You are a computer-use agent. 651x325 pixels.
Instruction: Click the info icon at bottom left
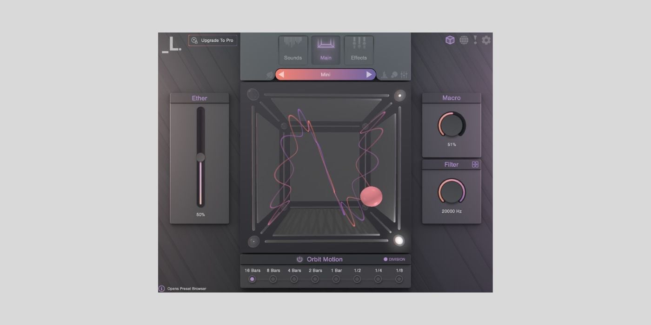(162, 288)
